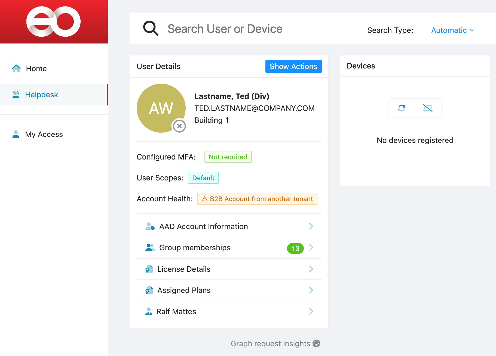The height and width of the screenshot is (356, 496).
Task: Click the warning triangle in Account Health
Action: [205, 199]
